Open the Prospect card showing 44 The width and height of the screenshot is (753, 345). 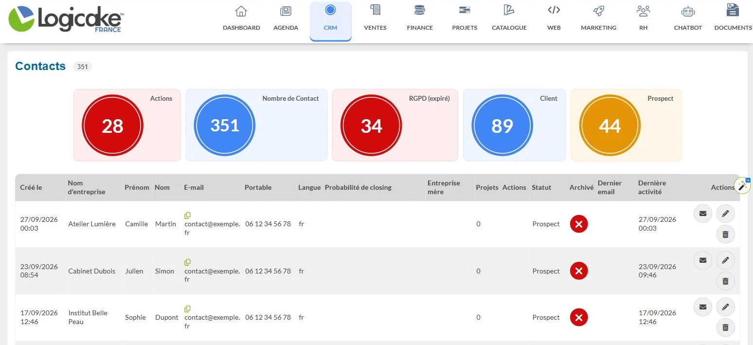(626, 125)
